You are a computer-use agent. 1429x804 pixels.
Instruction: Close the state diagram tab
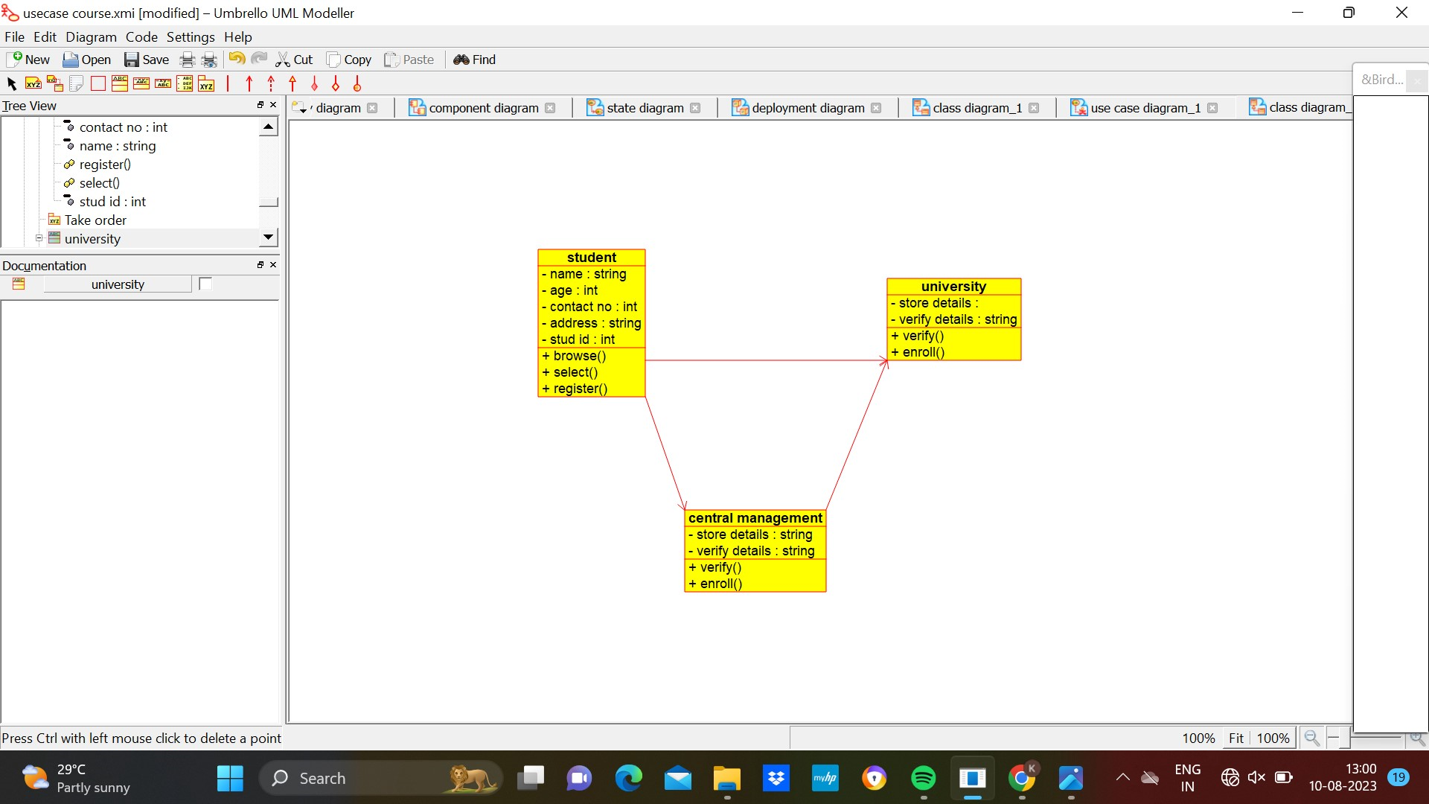(695, 108)
